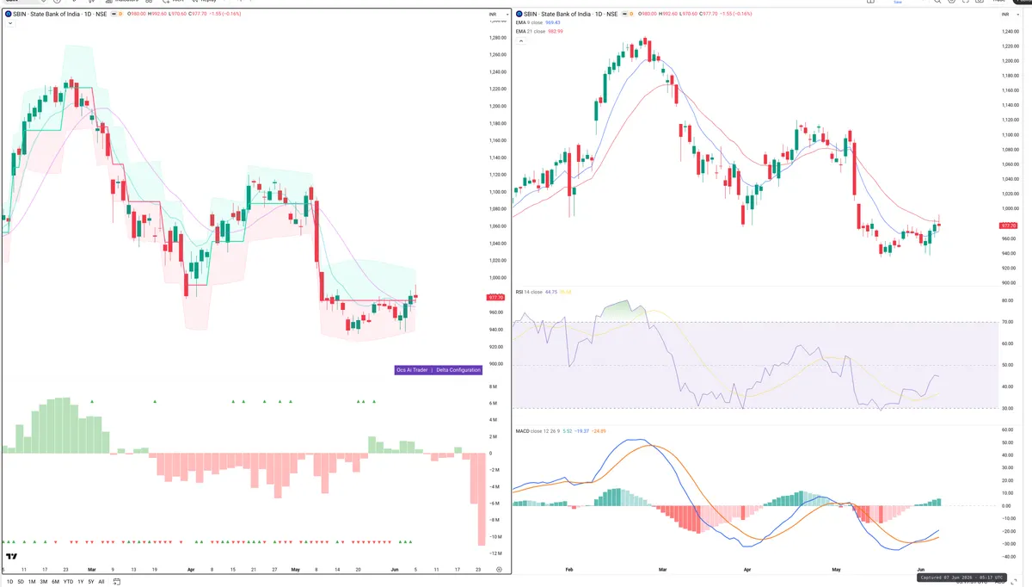1032x587 pixels.
Task: Switch to the 1M time range
Action: 32,582
